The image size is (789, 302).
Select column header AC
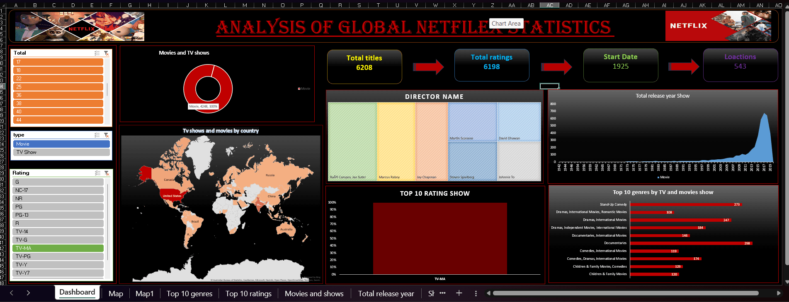550,5
